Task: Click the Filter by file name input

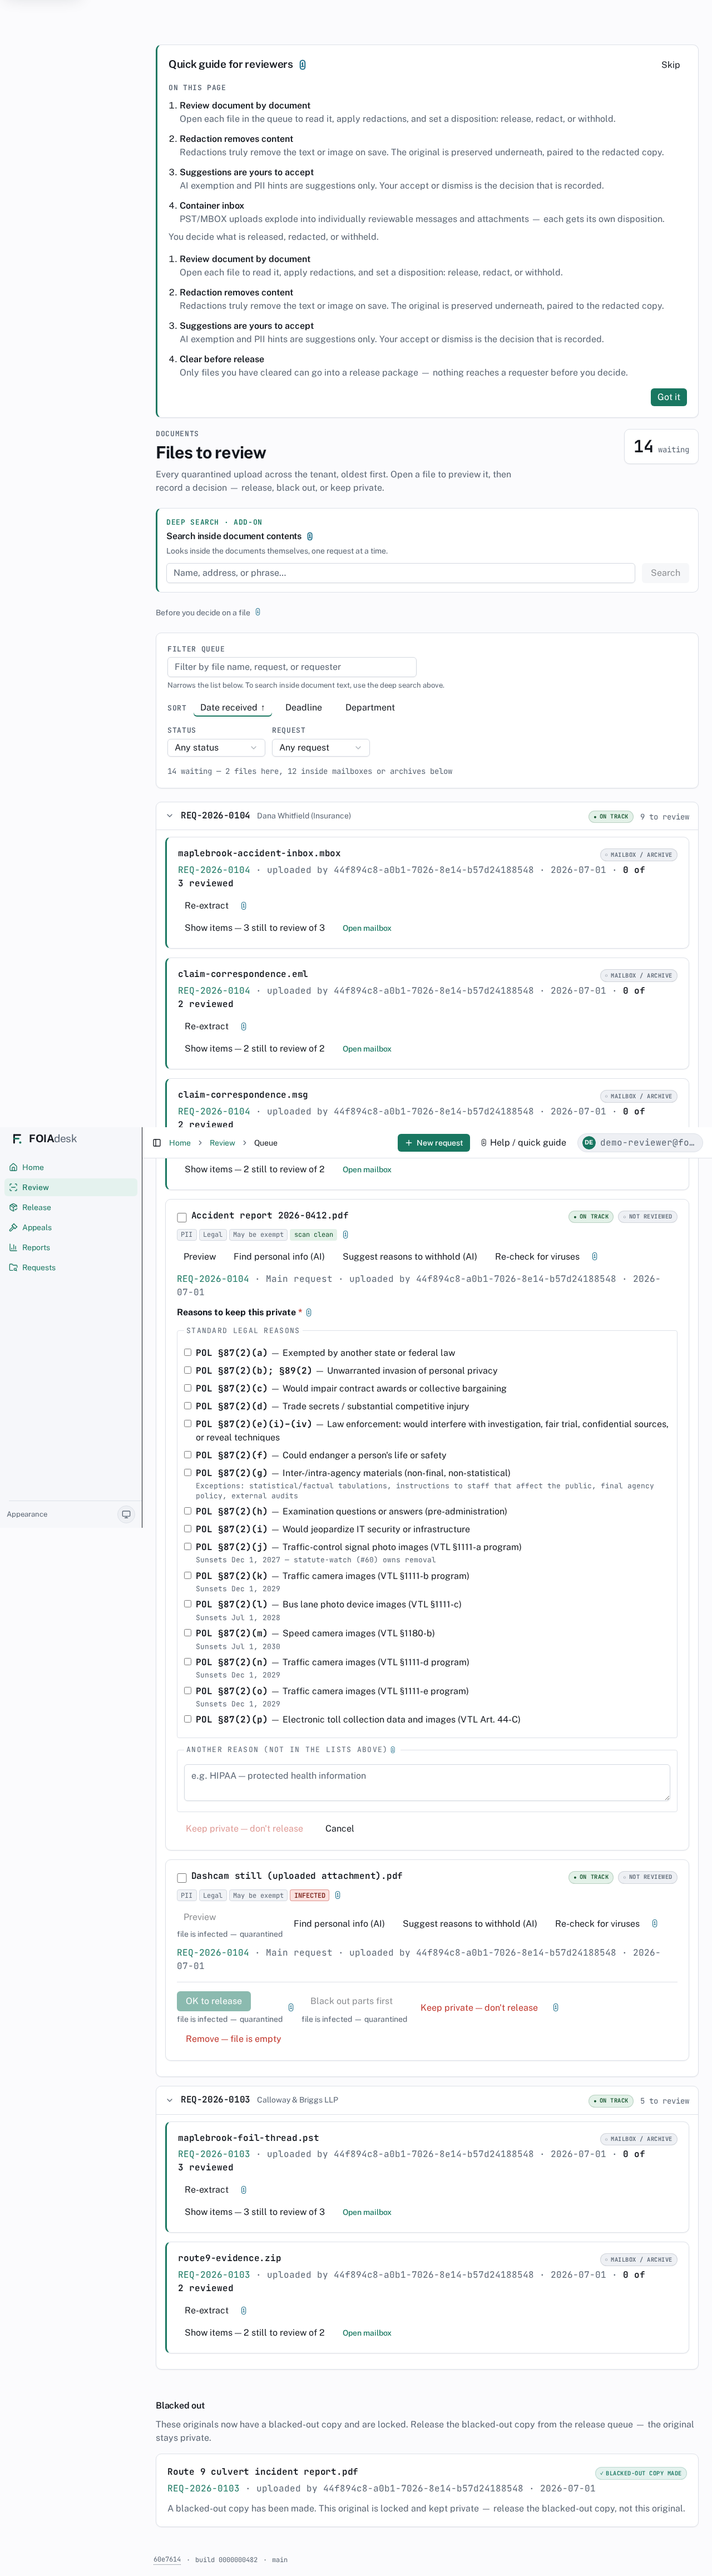Action: point(292,667)
